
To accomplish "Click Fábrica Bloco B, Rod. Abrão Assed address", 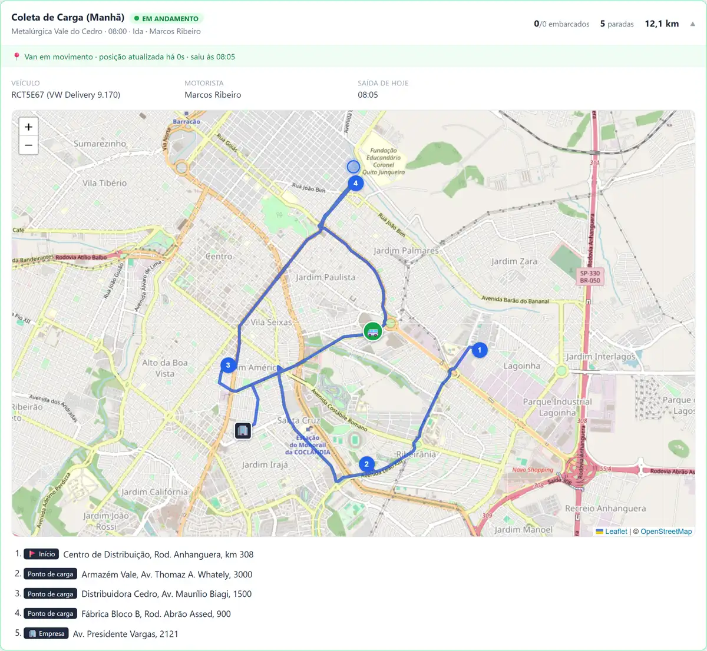I will [x=156, y=614].
